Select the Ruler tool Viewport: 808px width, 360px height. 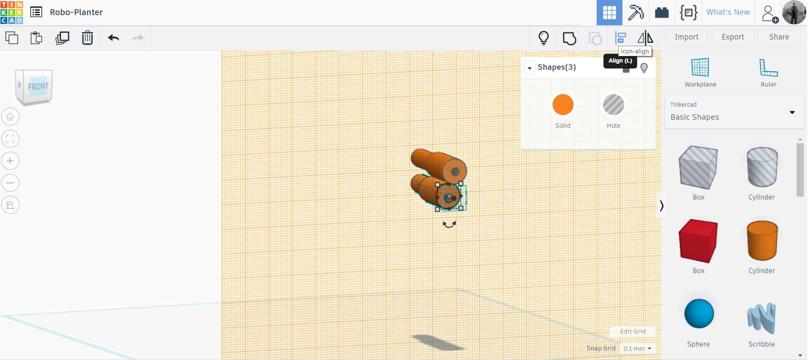768,73
